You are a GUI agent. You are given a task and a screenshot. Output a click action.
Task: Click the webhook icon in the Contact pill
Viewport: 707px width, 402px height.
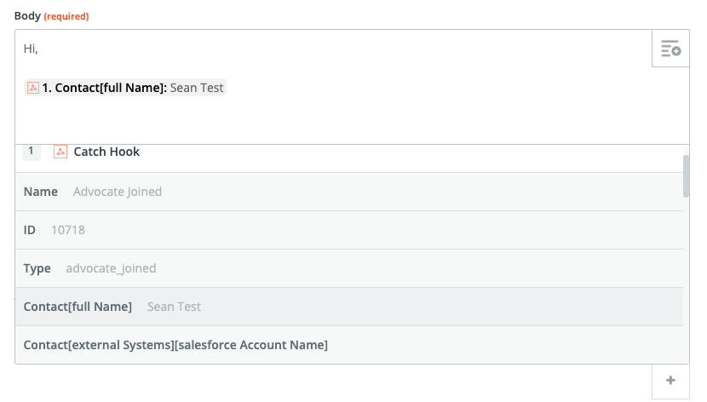pyautogui.click(x=33, y=88)
